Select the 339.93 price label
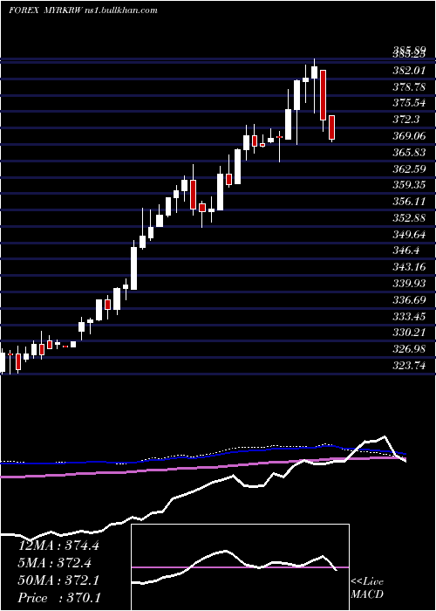The height and width of the screenshot is (611, 436). coord(408,284)
